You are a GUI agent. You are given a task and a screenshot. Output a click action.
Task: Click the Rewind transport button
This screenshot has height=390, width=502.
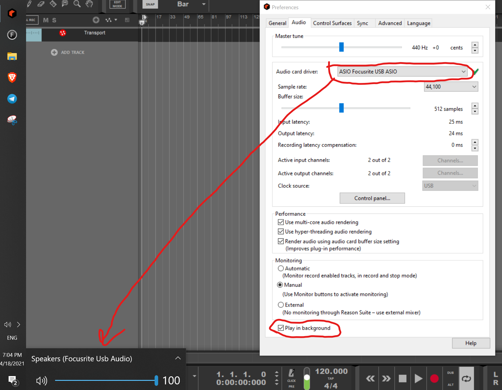370,378
